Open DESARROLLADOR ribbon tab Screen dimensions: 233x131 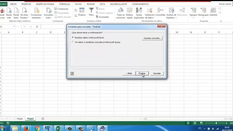coord(118,4)
